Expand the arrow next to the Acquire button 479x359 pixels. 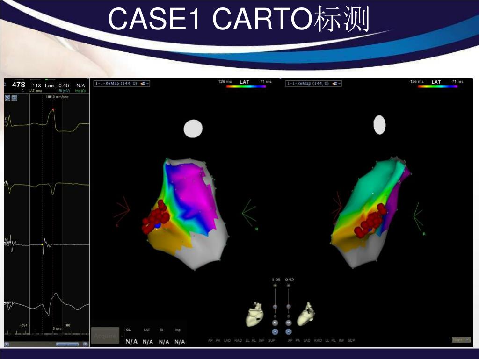coord(122,336)
